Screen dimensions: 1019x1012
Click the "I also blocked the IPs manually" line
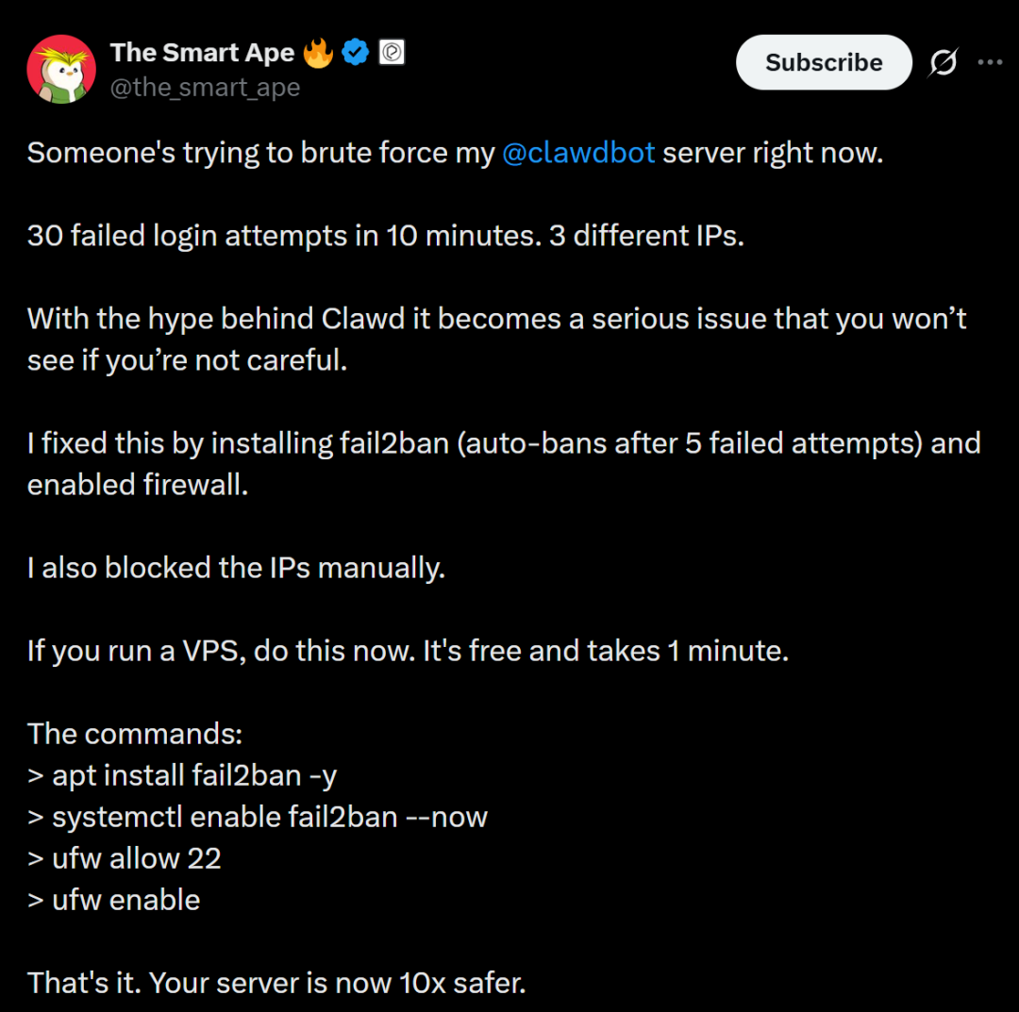tap(236, 568)
